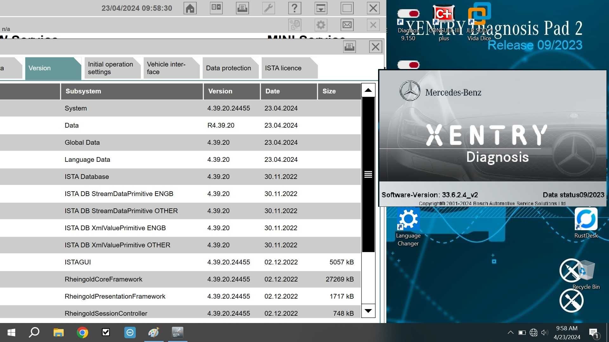This screenshot has height=342, width=609.
Task: Open Diagbox 9.150 desktop shortcut
Action: tap(408, 25)
